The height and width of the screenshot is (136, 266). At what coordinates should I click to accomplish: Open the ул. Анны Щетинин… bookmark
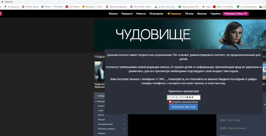(x=165, y=7)
